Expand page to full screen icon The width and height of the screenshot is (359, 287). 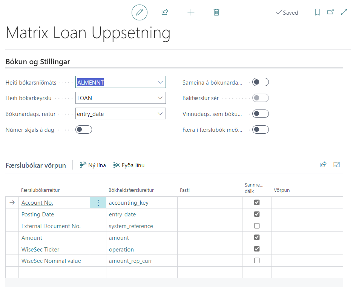point(344,12)
